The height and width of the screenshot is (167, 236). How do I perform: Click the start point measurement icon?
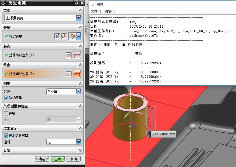pyautogui.click(x=77, y=55)
